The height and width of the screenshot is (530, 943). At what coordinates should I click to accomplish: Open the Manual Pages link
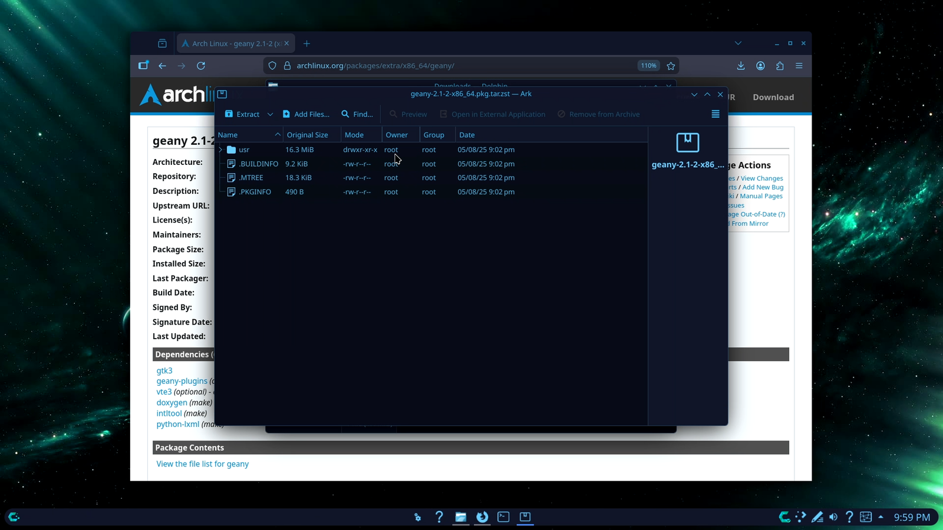coord(761,196)
